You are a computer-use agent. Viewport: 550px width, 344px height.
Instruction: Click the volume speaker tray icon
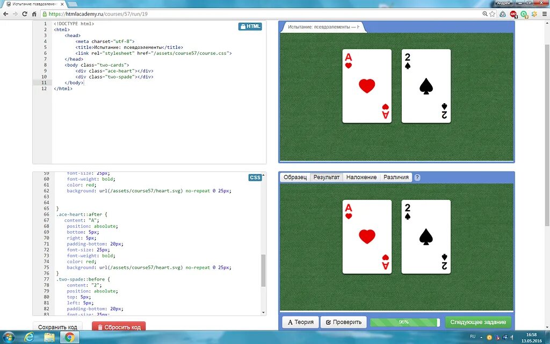coord(511,338)
